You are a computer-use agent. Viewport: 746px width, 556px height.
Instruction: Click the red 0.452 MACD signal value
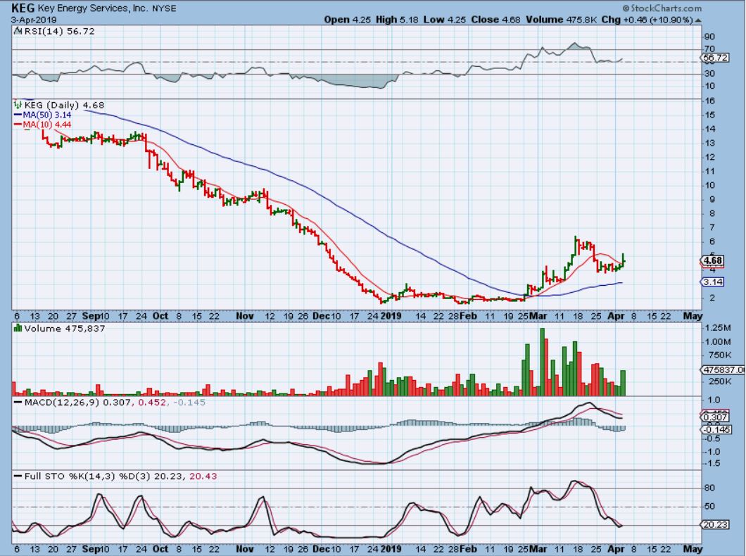(x=153, y=403)
